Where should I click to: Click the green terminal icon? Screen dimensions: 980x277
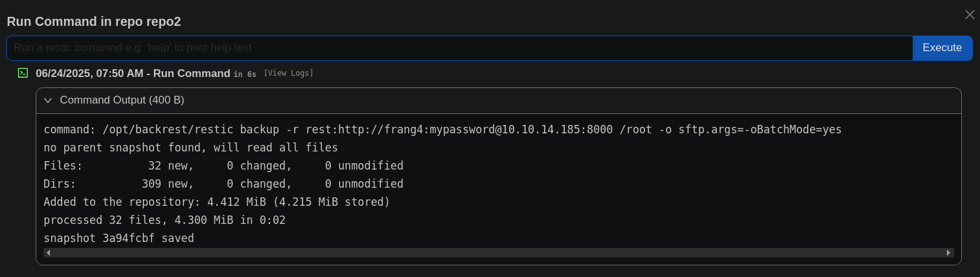(x=23, y=73)
